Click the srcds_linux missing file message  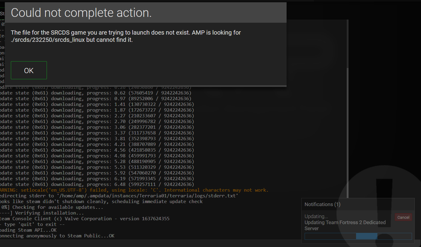point(126,36)
